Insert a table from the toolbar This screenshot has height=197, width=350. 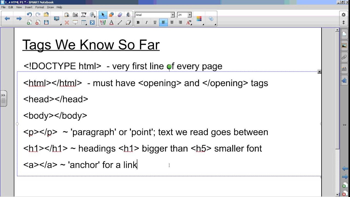coord(84,22)
